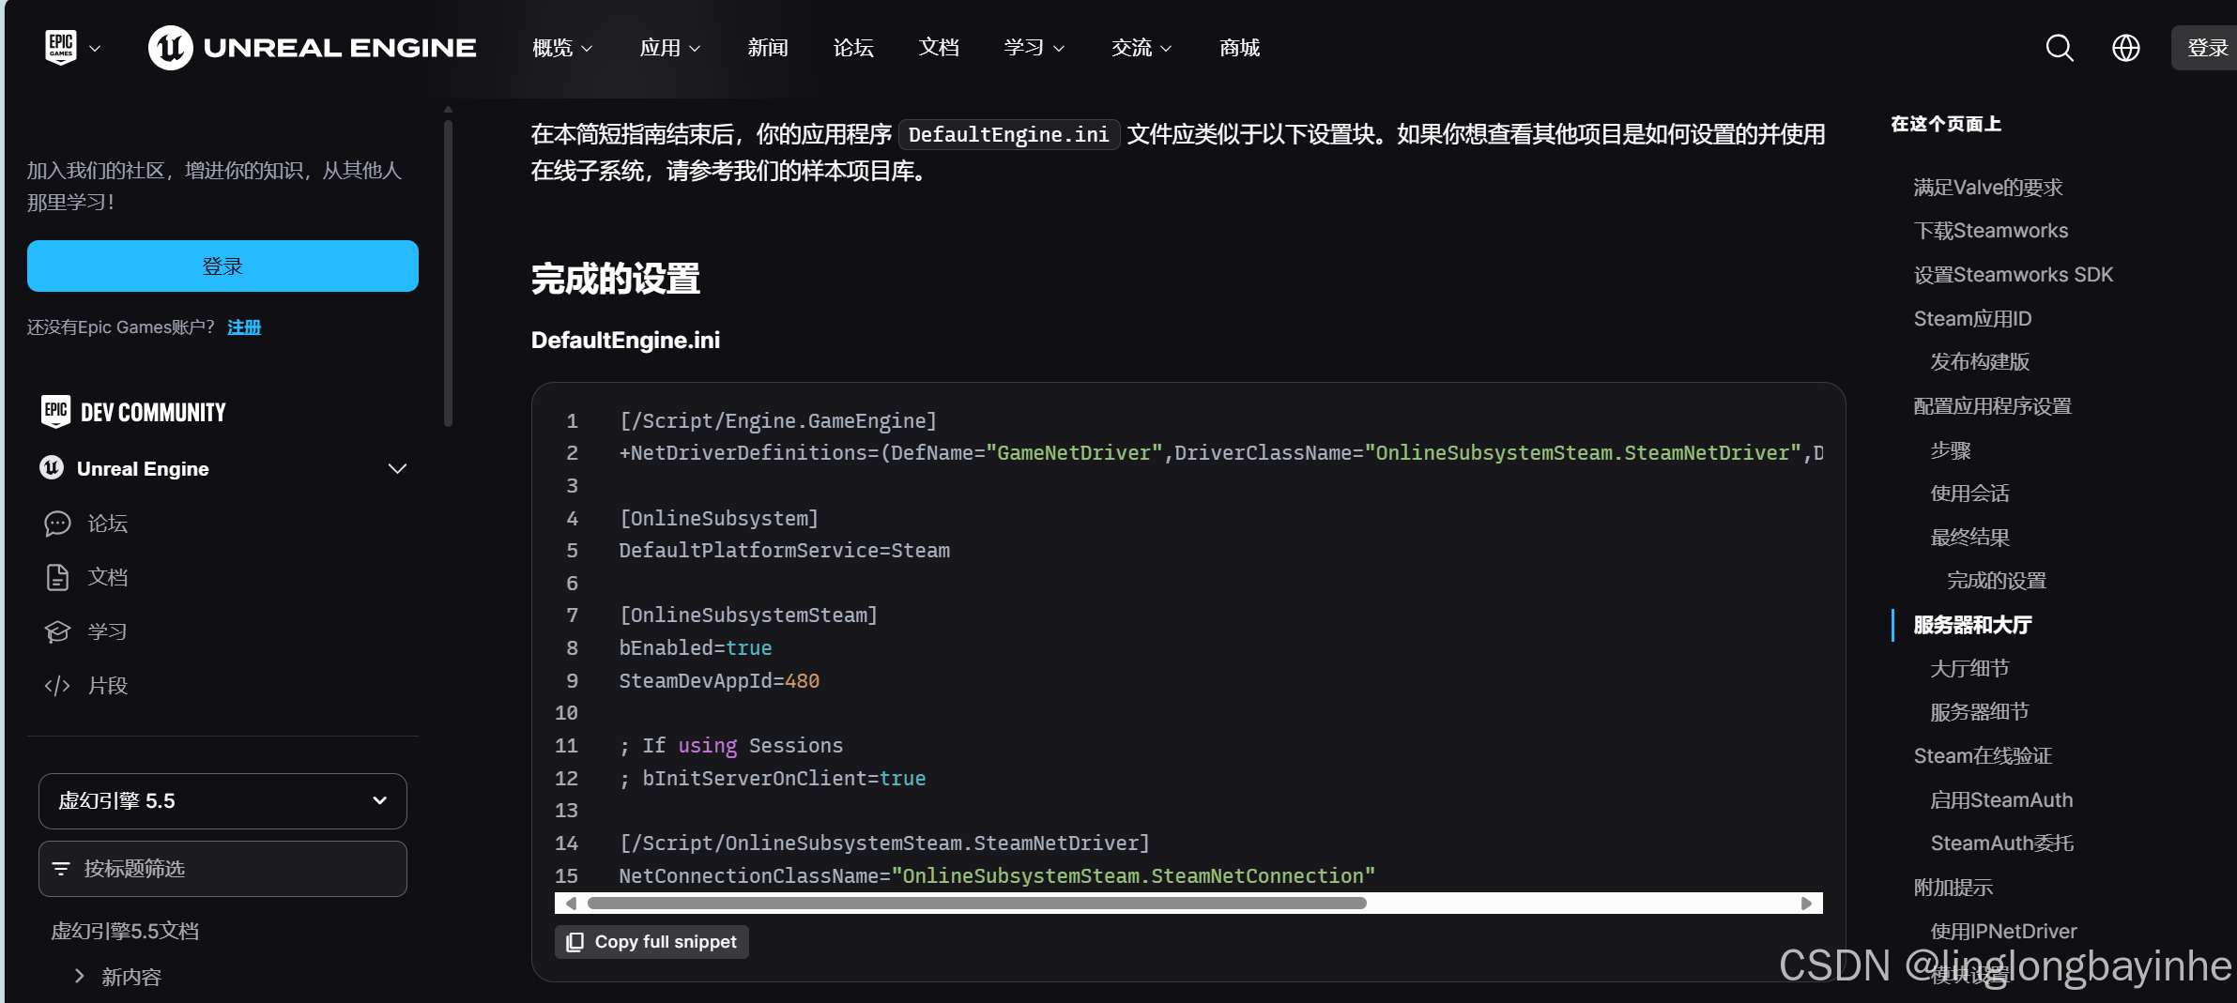Jump to 下载Steamworks section
The height and width of the screenshot is (1003, 2237).
1991,231
